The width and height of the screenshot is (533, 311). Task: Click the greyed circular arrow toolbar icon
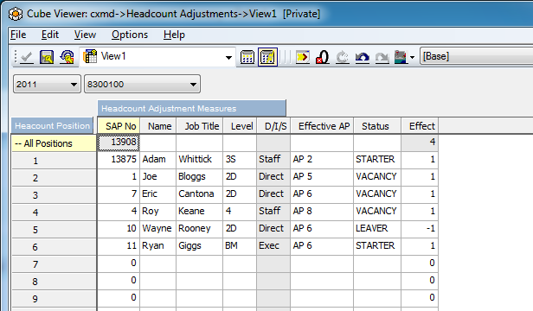pyautogui.click(x=343, y=57)
